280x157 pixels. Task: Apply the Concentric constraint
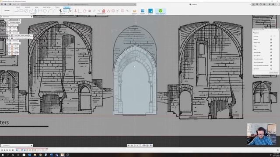(113, 11)
